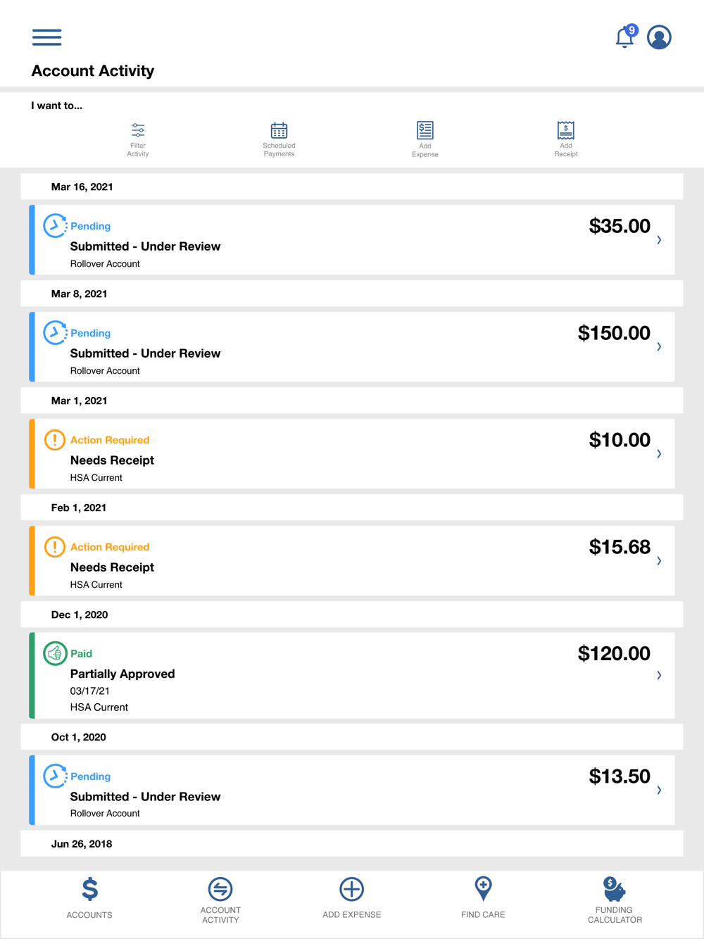
Task: Click warning icon on $15.68 claim
Action: 54,547
